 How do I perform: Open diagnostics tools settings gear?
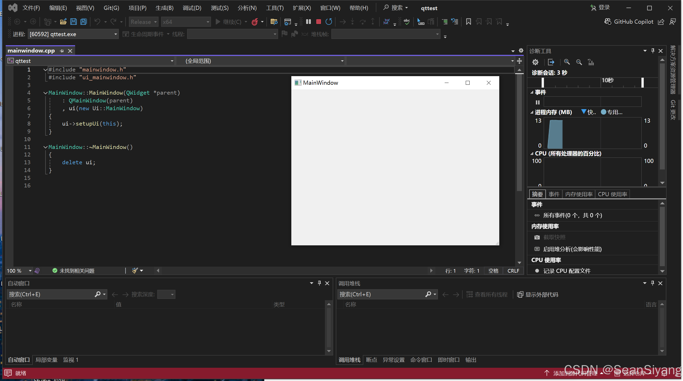(x=535, y=62)
